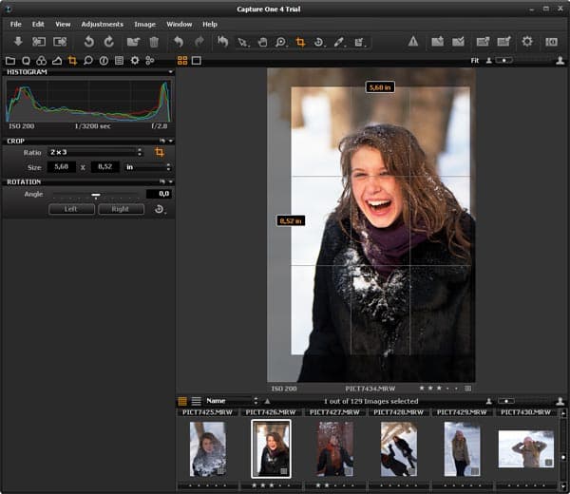The width and height of the screenshot is (570, 494).
Task: Adjust the viewer zoom slider
Action: [504, 61]
